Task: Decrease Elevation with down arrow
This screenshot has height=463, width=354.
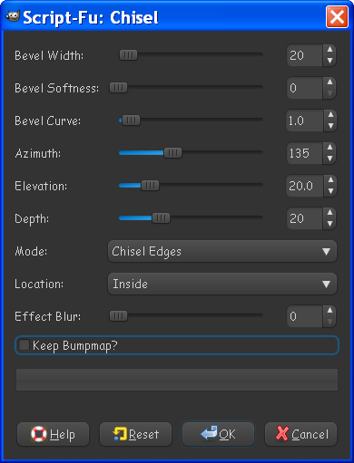Action: click(330, 191)
